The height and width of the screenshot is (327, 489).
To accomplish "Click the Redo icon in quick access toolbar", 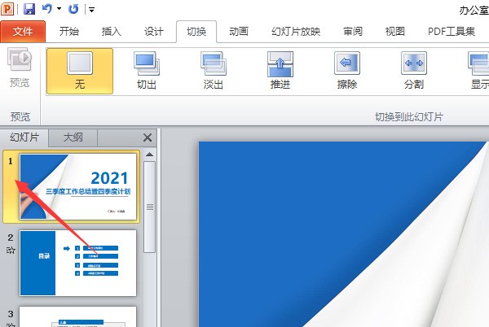I will [74, 9].
